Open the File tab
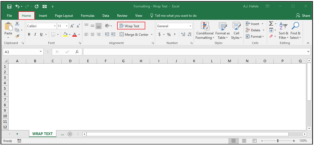 (9, 16)
